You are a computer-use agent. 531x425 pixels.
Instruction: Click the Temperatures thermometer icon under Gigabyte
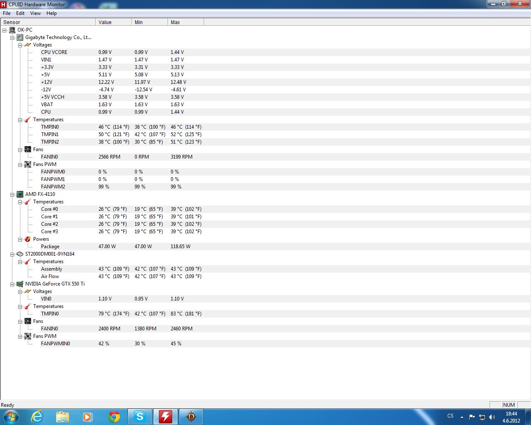tap(28, 120)
